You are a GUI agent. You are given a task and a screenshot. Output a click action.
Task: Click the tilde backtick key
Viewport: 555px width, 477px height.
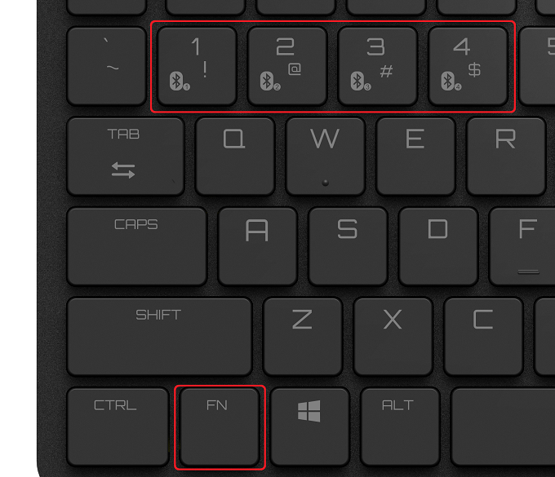click(x=107, y=66)
